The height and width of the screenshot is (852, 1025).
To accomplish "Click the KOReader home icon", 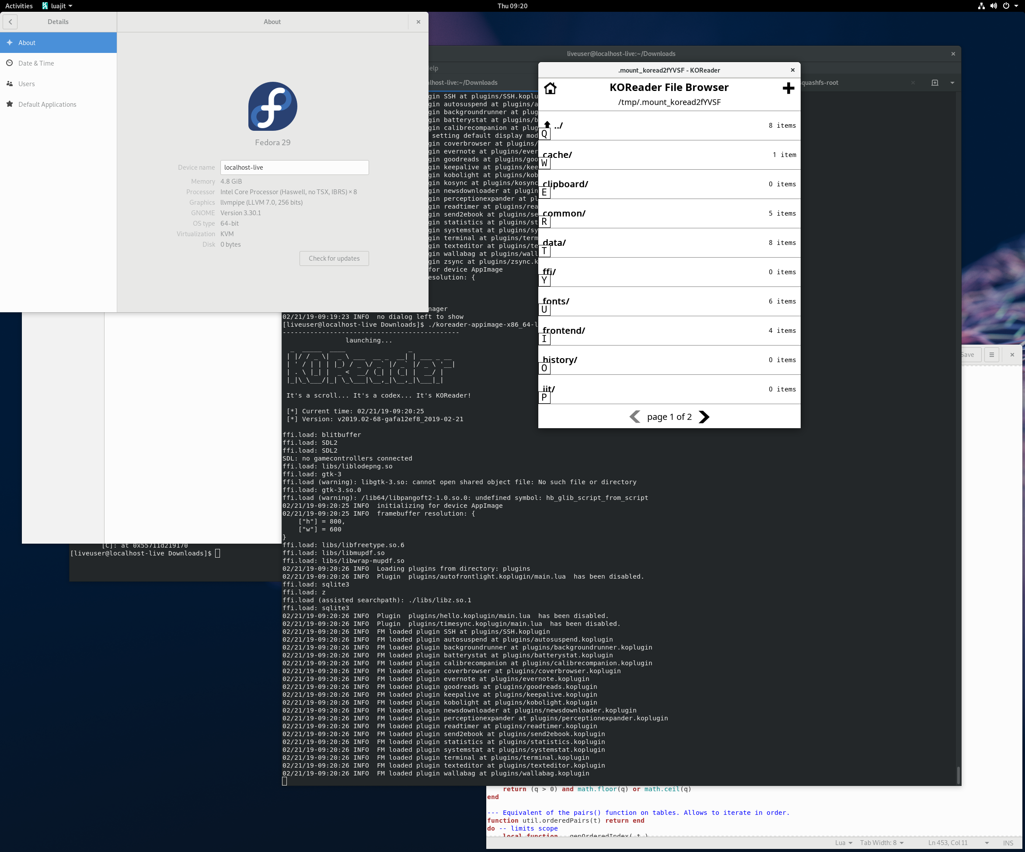I will click(551, 88).
